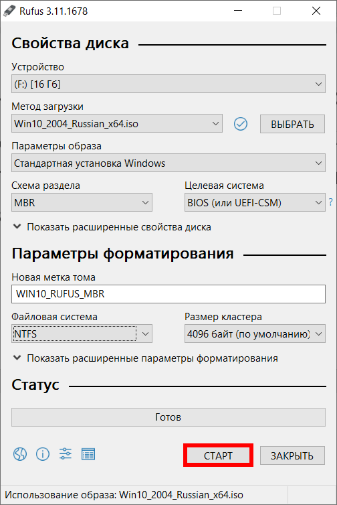Click the Размер кластера label
337x505 pixels.
[x=223, y=317]
